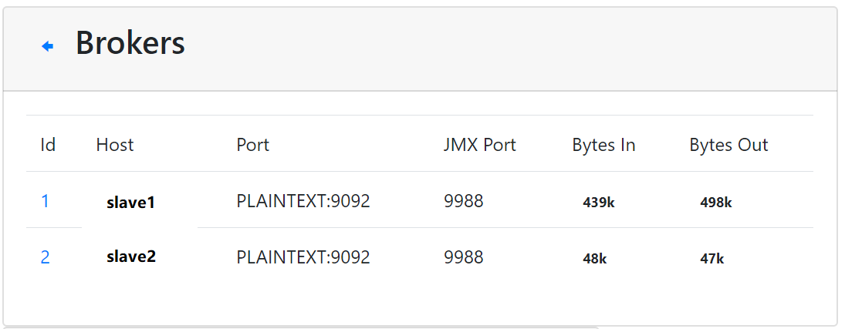Image resolution: width=845 pixels, height=332 pixels.
Task: Click the Id column header
Action: (x=48, y=145)
